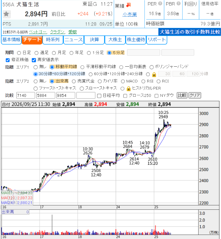Image resolution: width=221 pixels, height=239 pixels.
Task: Select the 日足 period radio button
Action: (19, 53)
